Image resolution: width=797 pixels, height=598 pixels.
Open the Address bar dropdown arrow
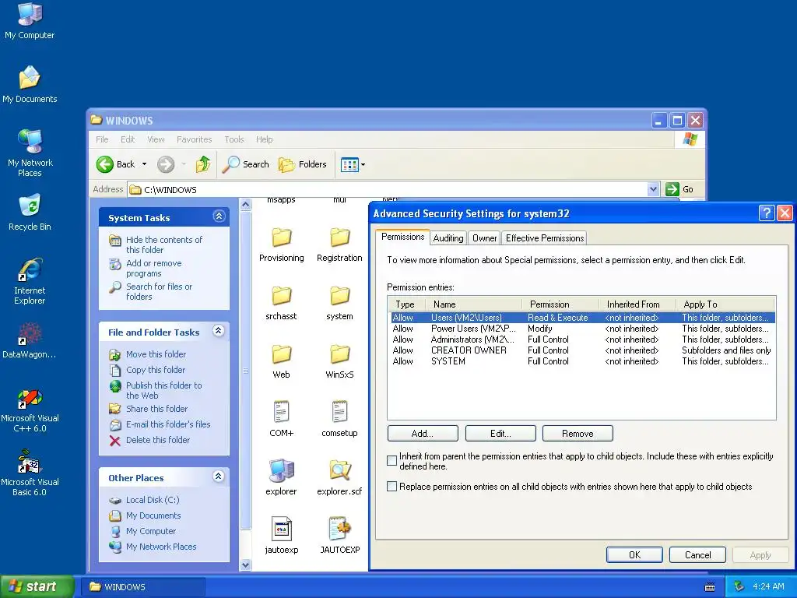[653, 189]
